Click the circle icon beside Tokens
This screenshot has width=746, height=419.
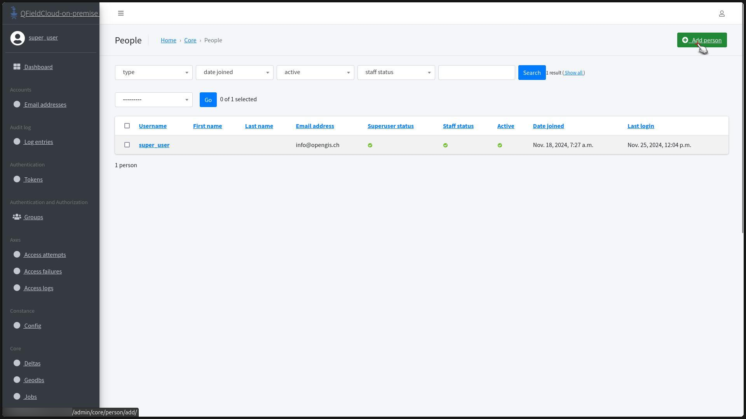(17, 179)
